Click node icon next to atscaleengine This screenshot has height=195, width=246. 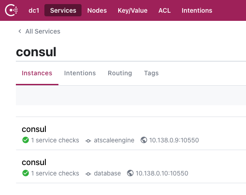(88, 141)
